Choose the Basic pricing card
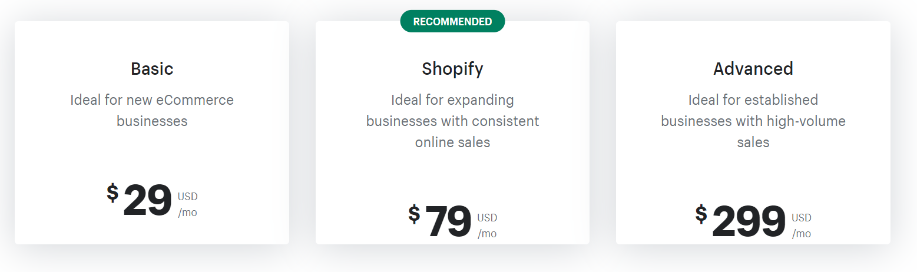This screenshot has width=917, height=272. tap(152, 132)
